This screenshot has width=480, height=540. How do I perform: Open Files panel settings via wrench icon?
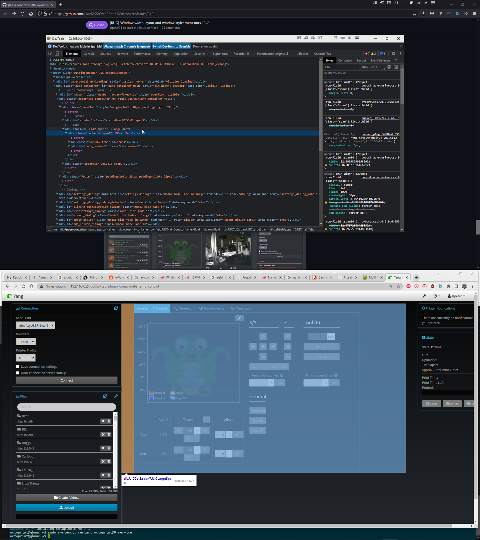(x=115, y=396)
